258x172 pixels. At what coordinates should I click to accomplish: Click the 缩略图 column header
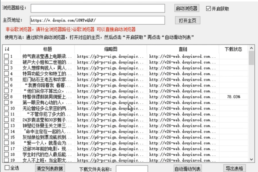(x=111, y=49)
